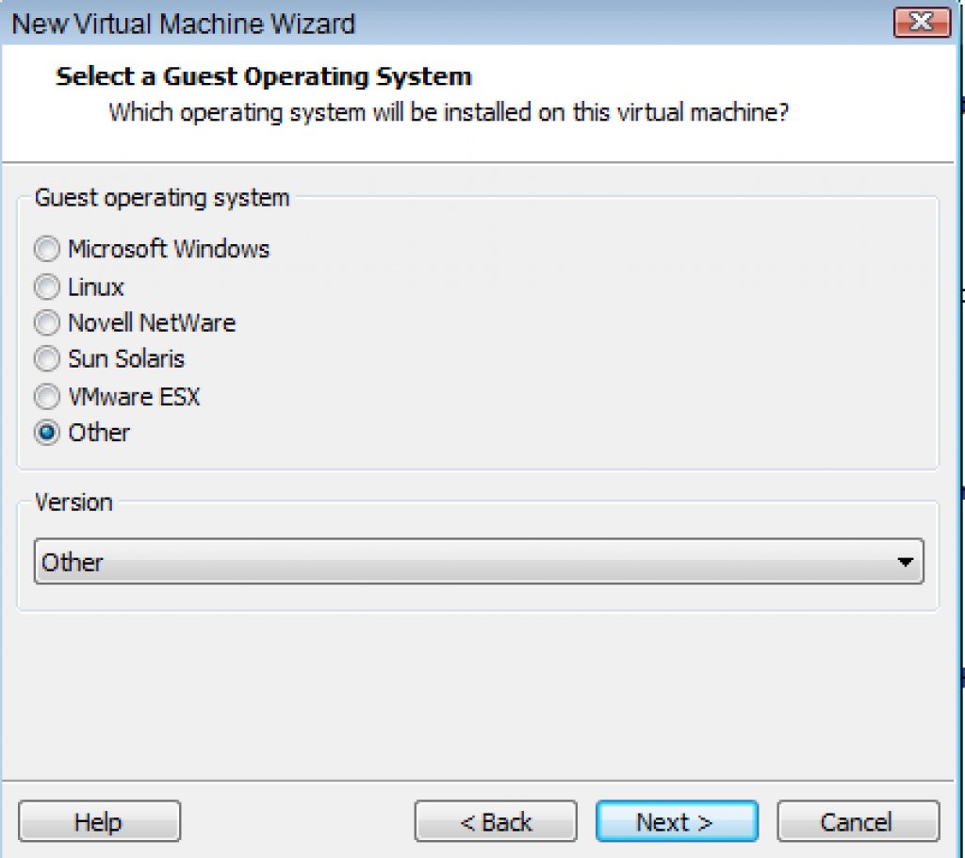This screenshot has width=965, height=858.
Task: Select Sun Solaris radio button
Action: (46, 359)
